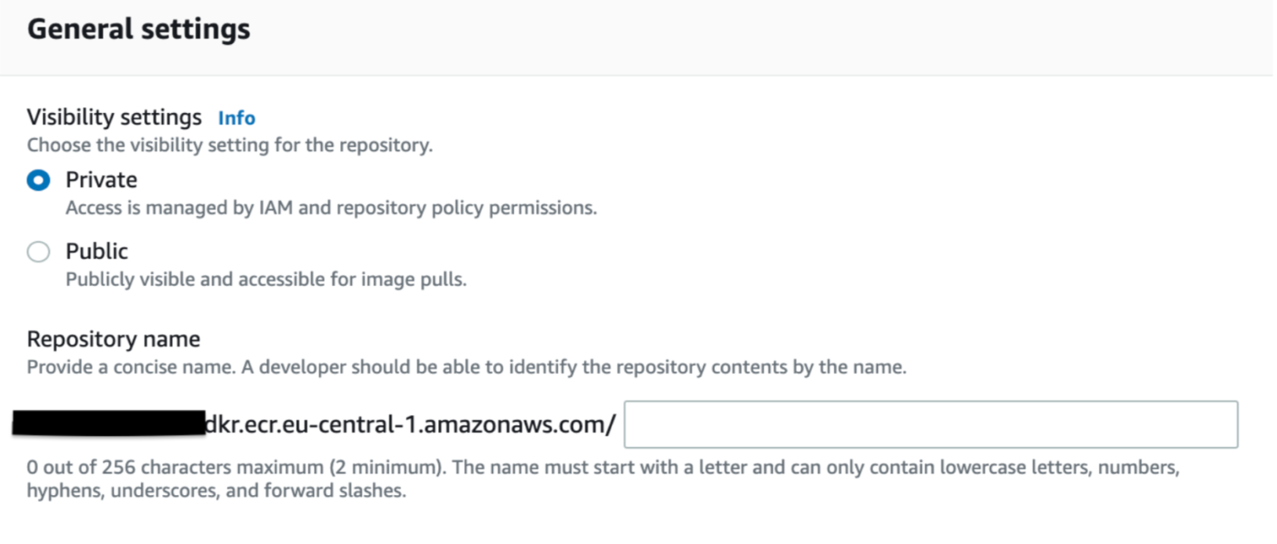Image resolution: width=1277 pixels, height=544 pixels.
Task: Select the Public visibility radio button
Action: (38, 251)
